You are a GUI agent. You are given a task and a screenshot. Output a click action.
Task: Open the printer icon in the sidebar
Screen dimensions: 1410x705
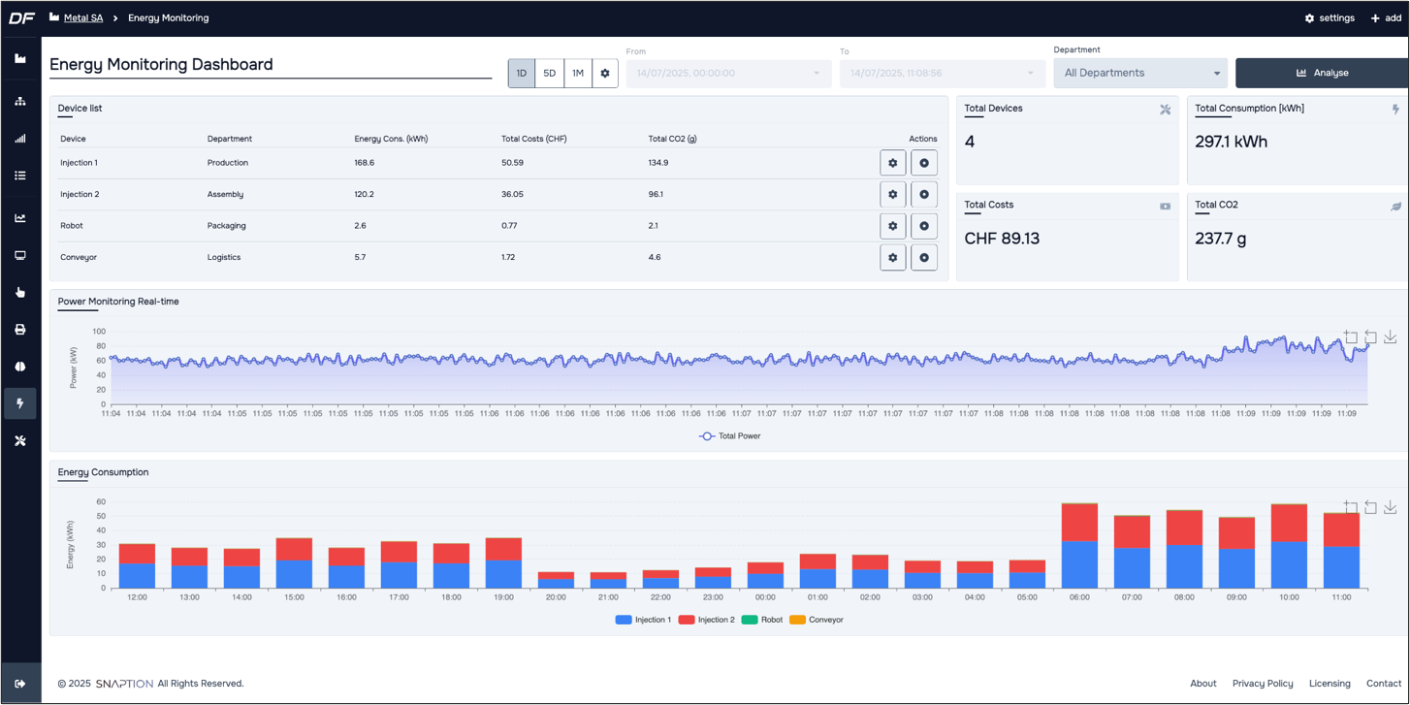point(20,329)
